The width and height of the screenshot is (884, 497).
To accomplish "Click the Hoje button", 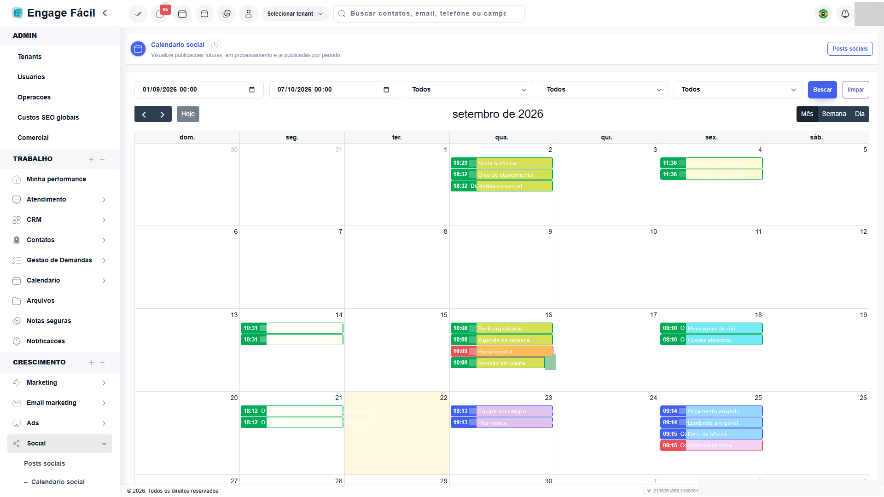I will point(188,114).
